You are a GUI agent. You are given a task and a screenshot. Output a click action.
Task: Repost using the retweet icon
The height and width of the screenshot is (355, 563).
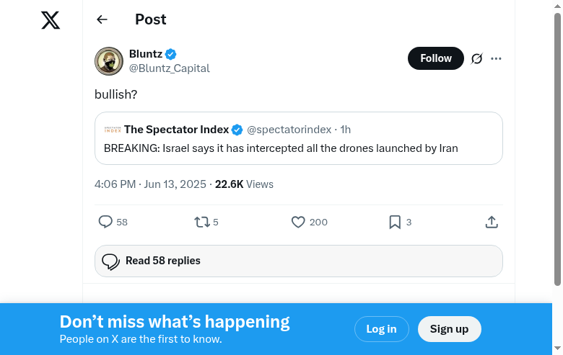(x=202, y=222)
